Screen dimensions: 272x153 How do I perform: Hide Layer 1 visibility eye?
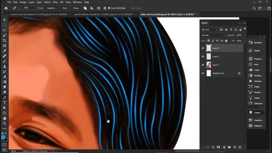[203, 65]
